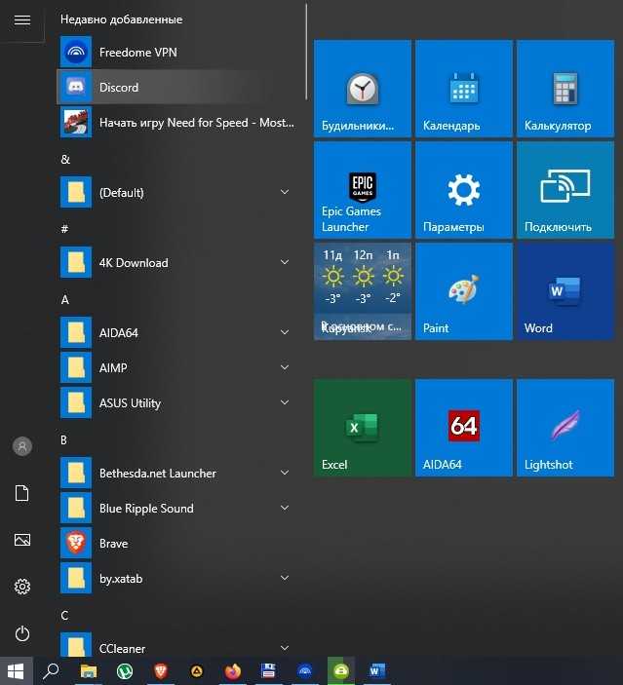
Task: Open the power options button
Action: (22, 633)
